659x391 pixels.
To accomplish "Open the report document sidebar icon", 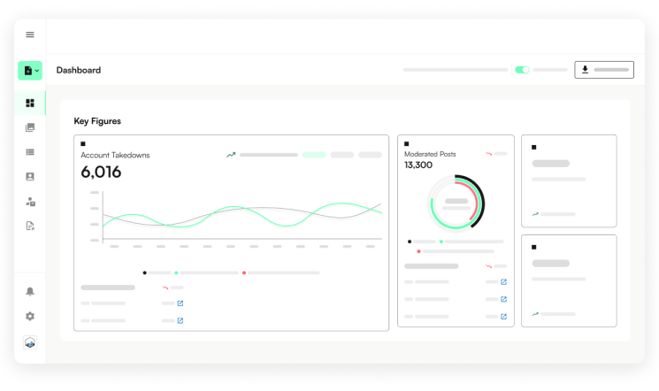I will (30, 226).
